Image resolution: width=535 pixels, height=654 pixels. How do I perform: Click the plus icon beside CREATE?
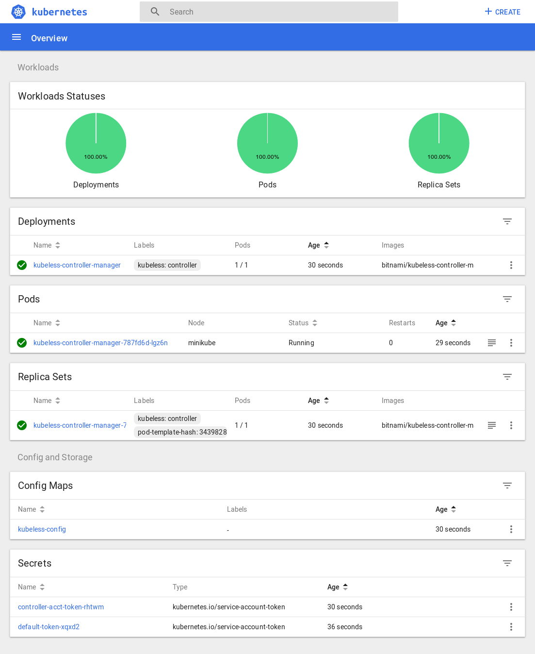488,12
